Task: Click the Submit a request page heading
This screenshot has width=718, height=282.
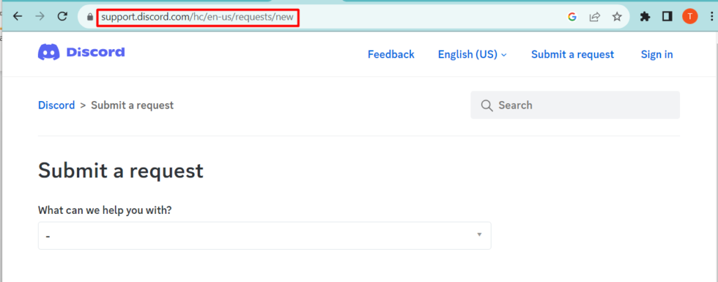Action: point(121,170)
